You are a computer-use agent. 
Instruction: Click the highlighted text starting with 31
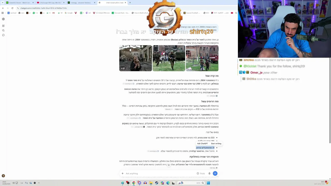[x=205, y=148]
